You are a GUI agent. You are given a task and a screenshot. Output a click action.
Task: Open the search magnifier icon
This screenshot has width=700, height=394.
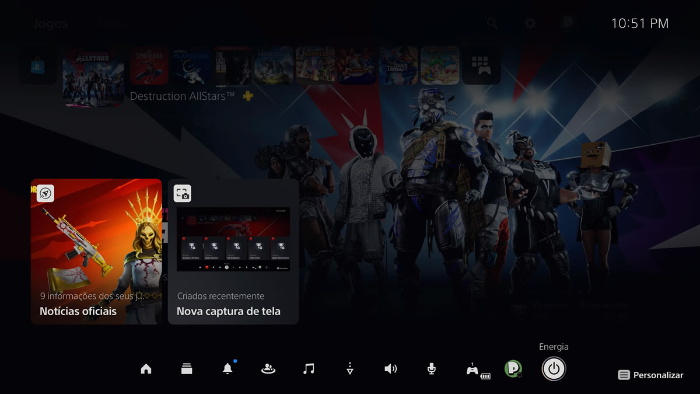click(x=493, y=23)
